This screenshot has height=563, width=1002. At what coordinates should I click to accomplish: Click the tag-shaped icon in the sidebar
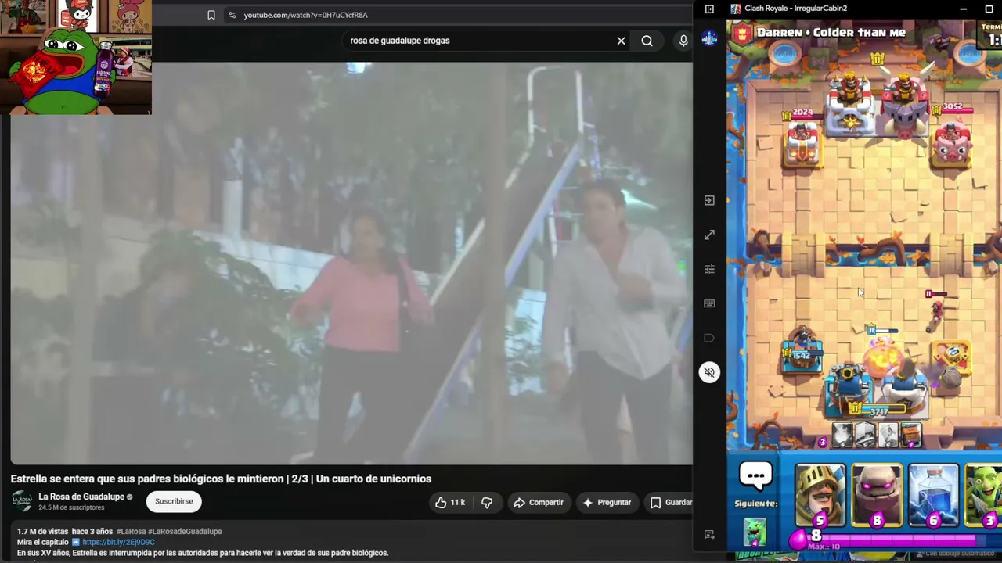pos(709,338)
